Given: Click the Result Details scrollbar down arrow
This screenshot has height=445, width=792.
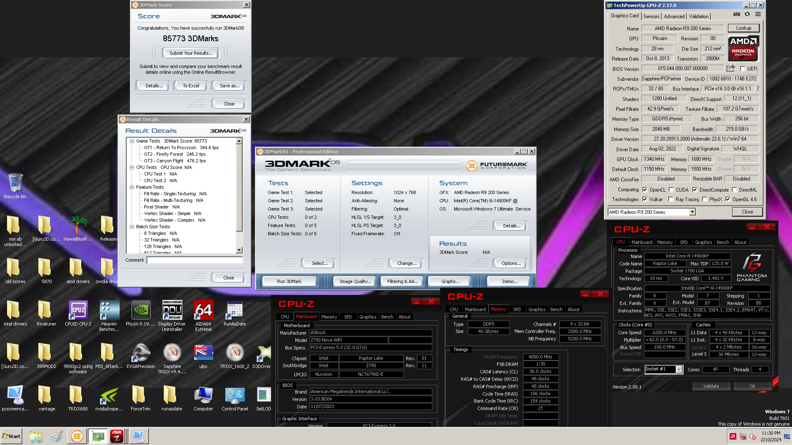Looking at the screenshot, I should click(x=239, y=250).
